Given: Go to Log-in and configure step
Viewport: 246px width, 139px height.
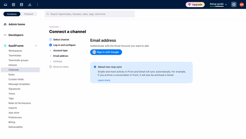Looking at the screenshot, I should click(x=64, y=45).
